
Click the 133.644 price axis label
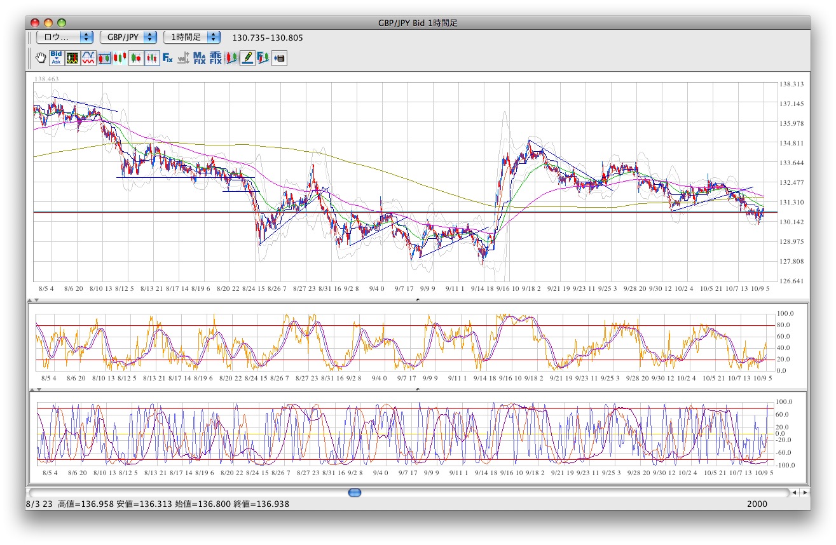click(x=793, y=163)
